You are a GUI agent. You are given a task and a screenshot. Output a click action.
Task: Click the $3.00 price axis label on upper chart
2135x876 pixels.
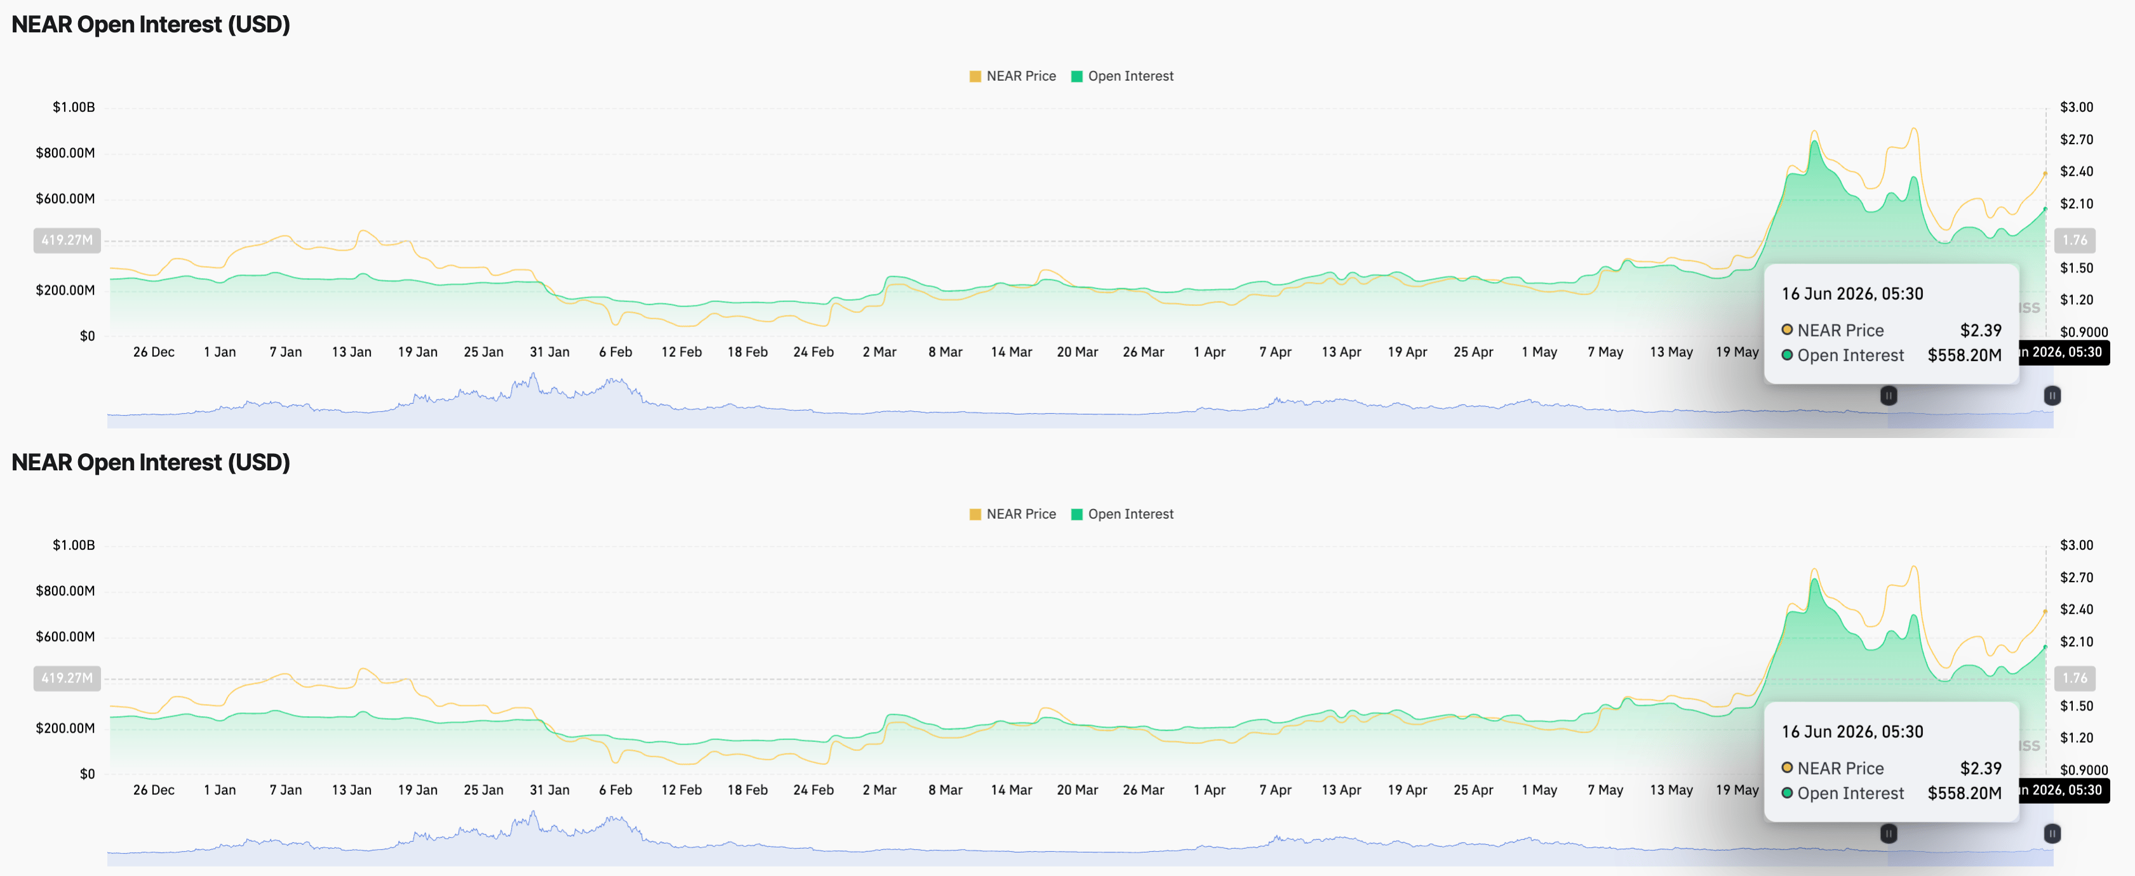pyautogui.click(x=2077, y=108)
